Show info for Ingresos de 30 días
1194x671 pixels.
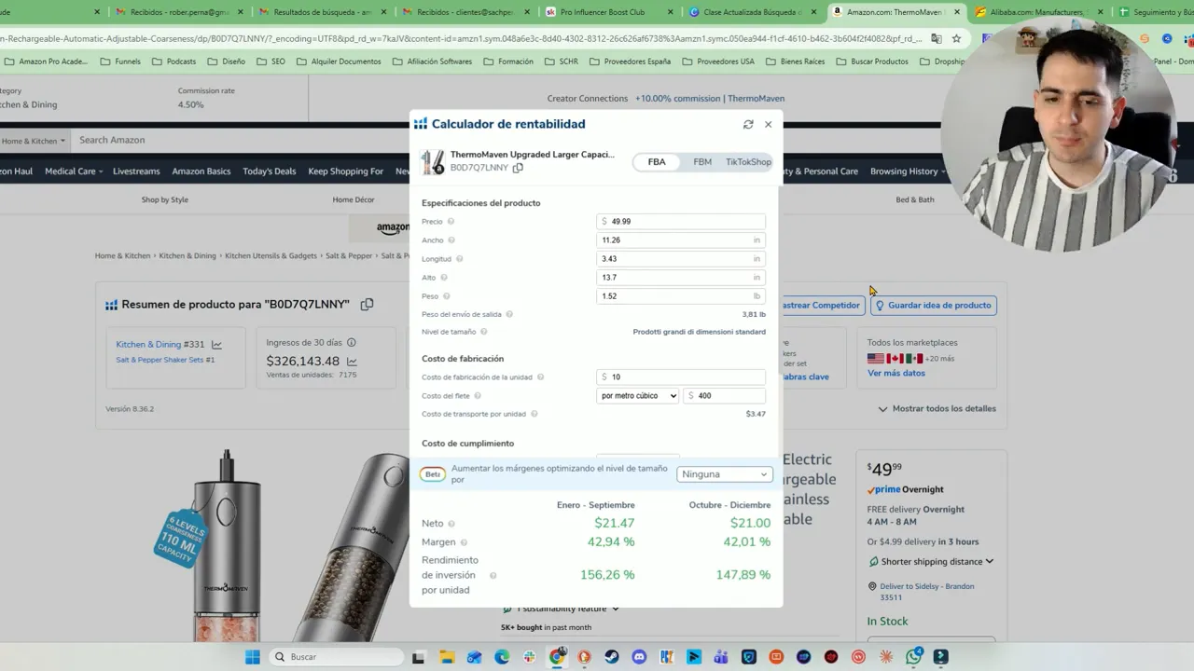(x=352, y=343)
